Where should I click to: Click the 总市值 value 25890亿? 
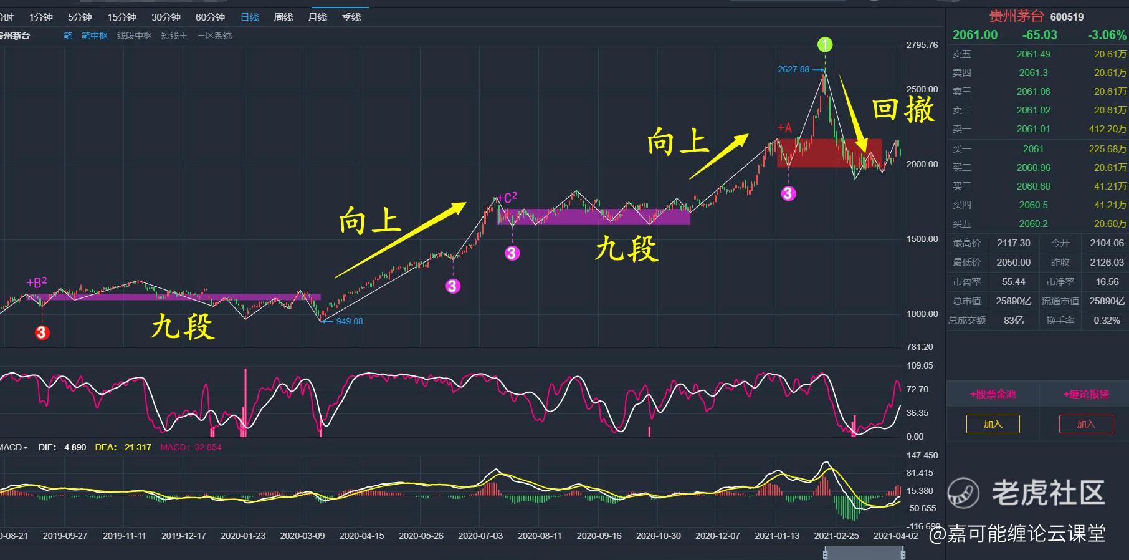pos(1014,301)
